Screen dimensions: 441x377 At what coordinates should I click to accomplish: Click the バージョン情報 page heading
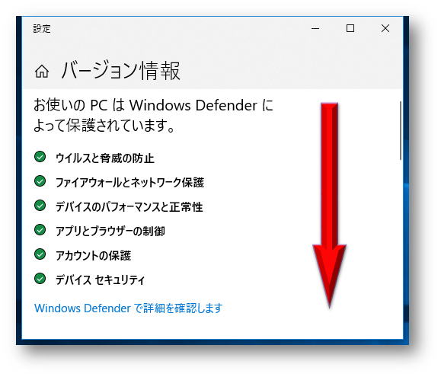[x=120, y=71]
